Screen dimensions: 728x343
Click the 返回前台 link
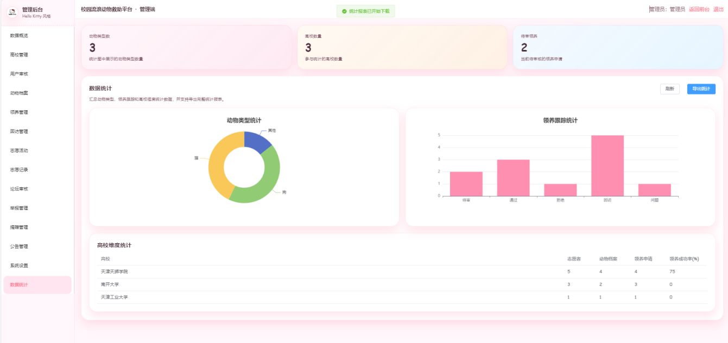tap(699, 9)
